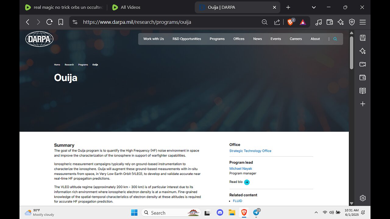
Task: Open Michael Nayak profile link
Action: pyautogui.click(x=241, y=169)
